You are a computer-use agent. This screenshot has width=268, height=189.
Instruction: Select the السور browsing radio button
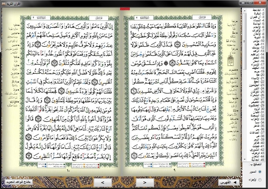pos(260,171)
